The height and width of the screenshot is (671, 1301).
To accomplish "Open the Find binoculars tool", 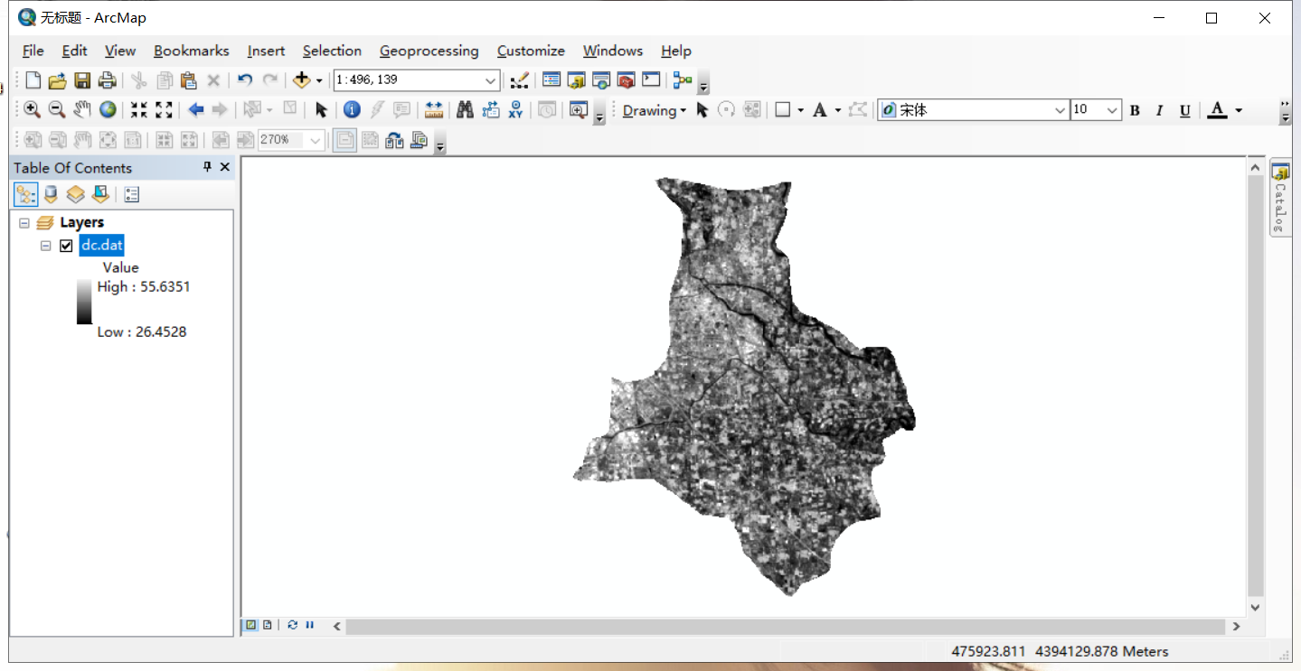I will pos(466,110).
